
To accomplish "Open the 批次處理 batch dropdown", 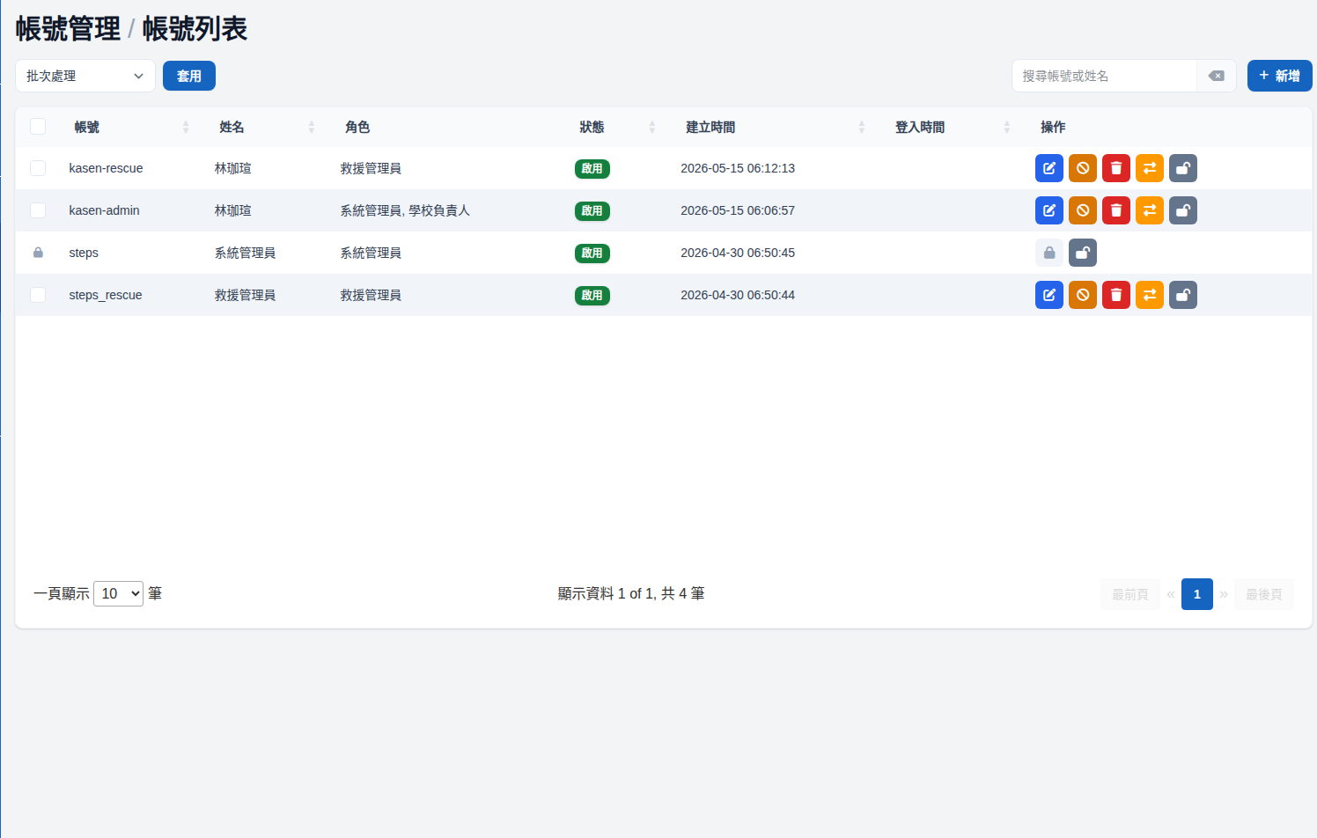I will pyautogui.click(x=85, y=76).
